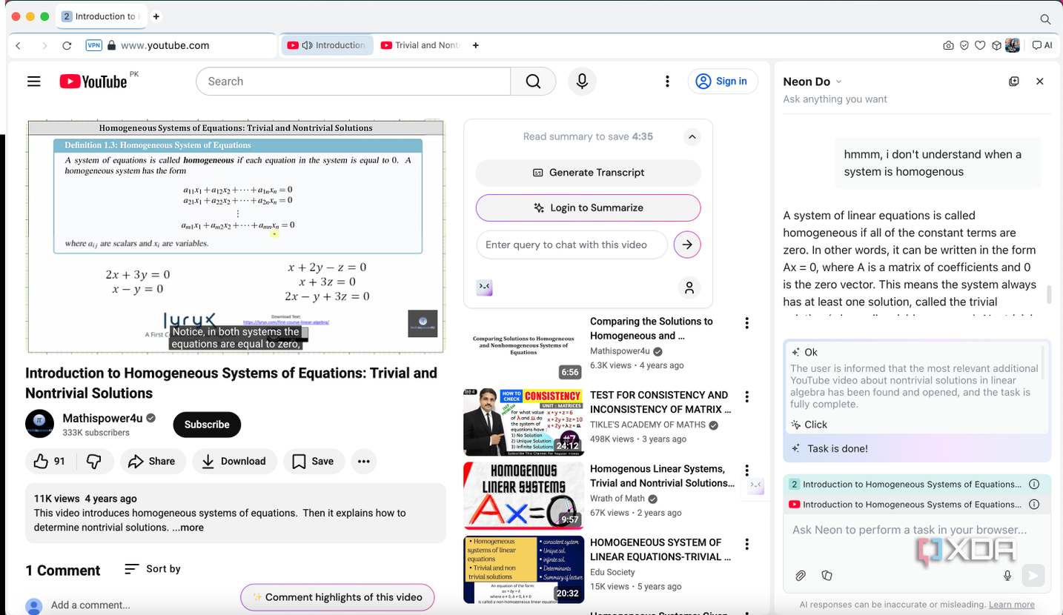Viewport: 1063px width, 615px height.
Task: Focus the YouTube Search field
Action: click(x=353, y=82)
